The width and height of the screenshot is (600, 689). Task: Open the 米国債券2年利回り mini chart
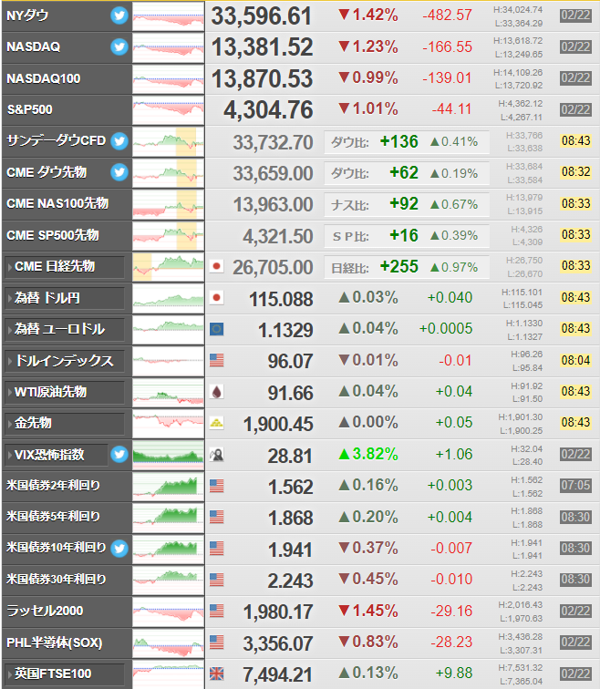click(x=169, y=486)
